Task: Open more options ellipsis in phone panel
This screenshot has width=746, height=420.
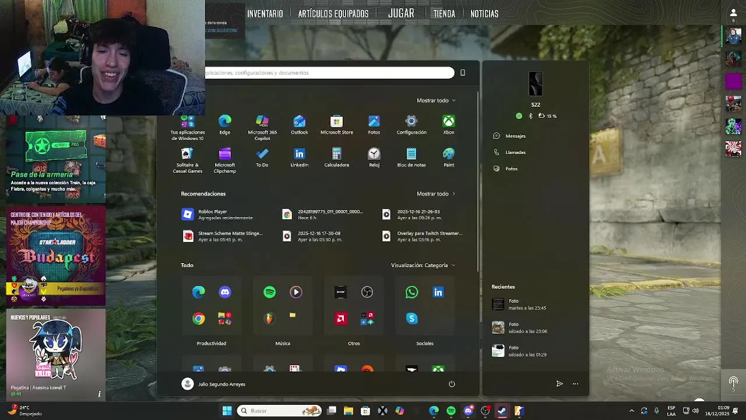Action: click(x=575, y=384)
